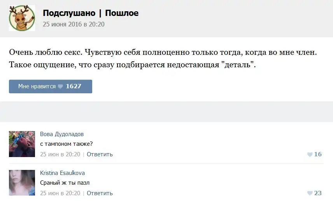Open Kristina Esaulkova's avatar picture

pyautogui.click(x=22, y=183)
